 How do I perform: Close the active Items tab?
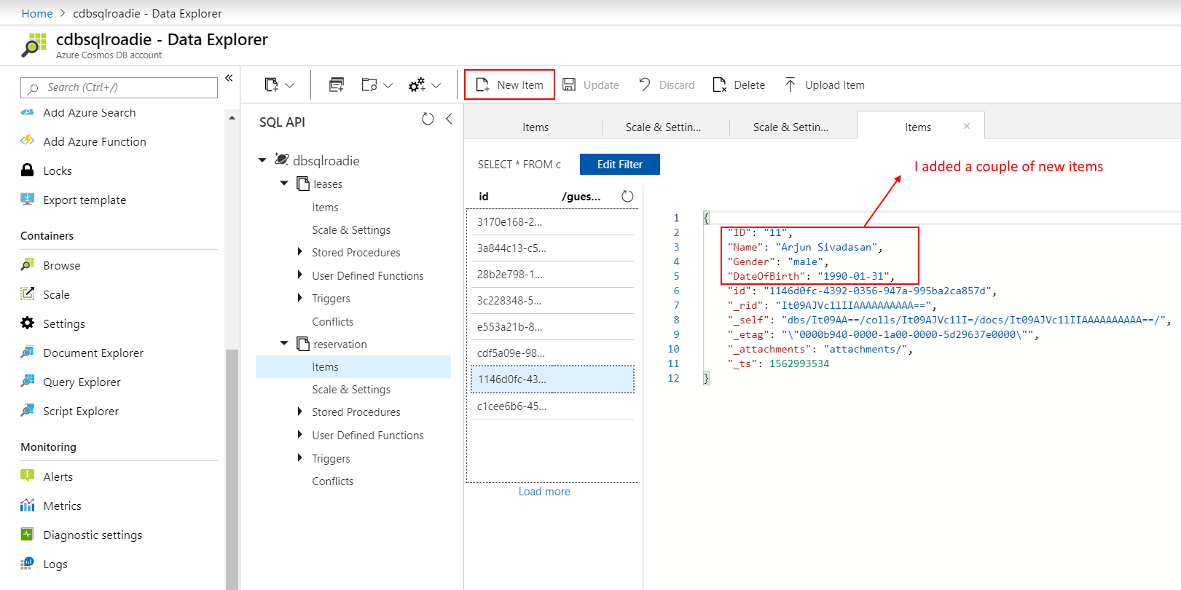pos(967,126)
